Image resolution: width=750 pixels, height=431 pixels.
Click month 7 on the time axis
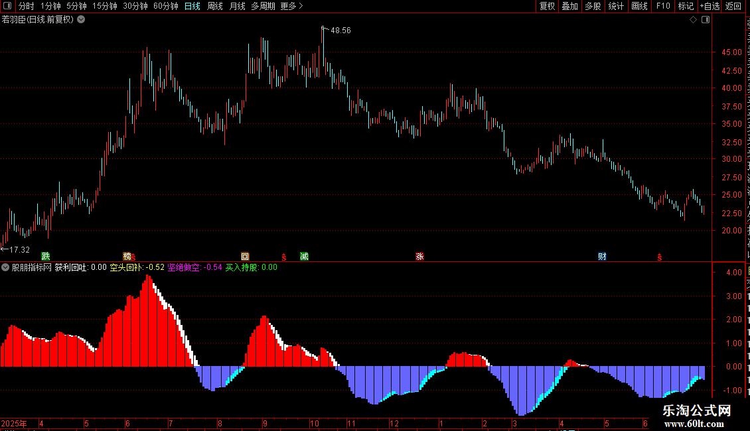pos(171,423)
